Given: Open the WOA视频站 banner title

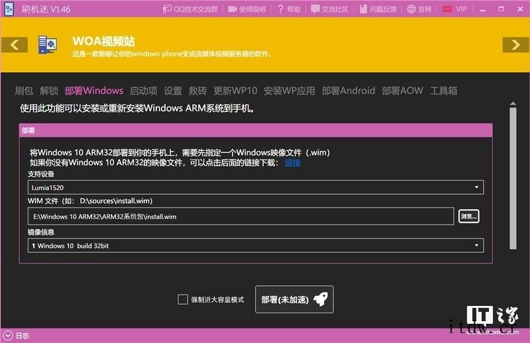Looking at the screenshot, I should pos(103,41).
